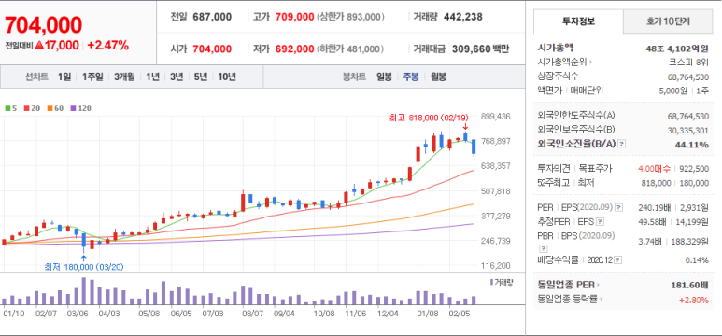Click the 목표주가 label
Image resolution: width=722 pixels, height=336 pixels.
[595, 168]
